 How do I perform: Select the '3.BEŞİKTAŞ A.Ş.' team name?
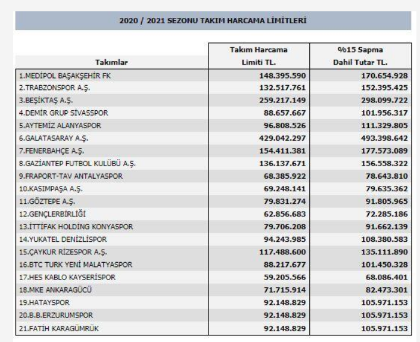click(46, 101)
